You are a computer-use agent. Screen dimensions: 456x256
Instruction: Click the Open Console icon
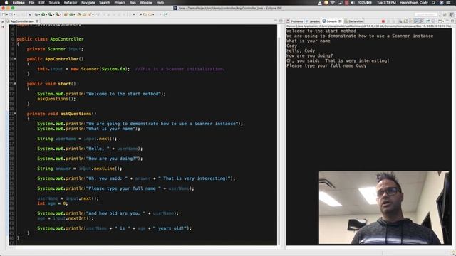440,21
